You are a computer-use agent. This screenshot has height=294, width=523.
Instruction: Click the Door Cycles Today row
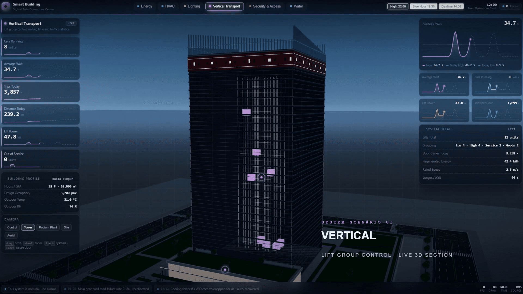(470, 154)
